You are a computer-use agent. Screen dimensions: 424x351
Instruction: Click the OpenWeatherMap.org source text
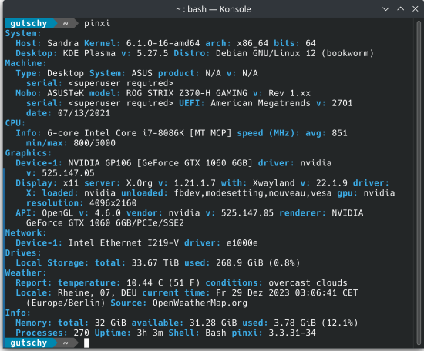click(x=200, y=303)
